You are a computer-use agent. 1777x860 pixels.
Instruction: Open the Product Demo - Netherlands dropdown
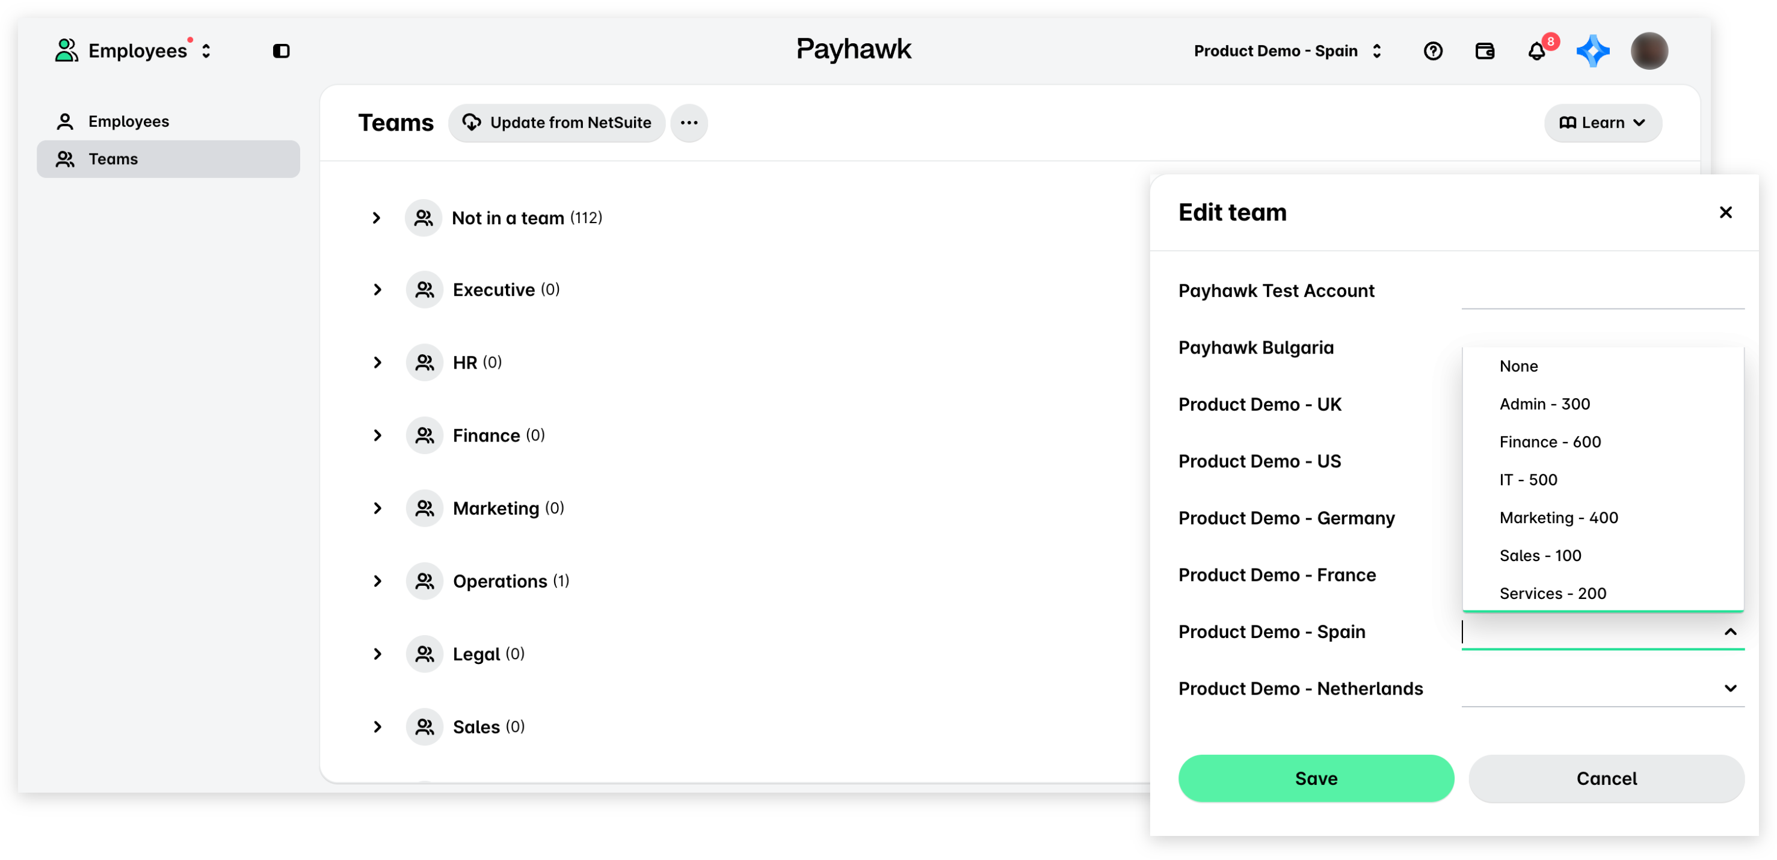coord(1602,688)
